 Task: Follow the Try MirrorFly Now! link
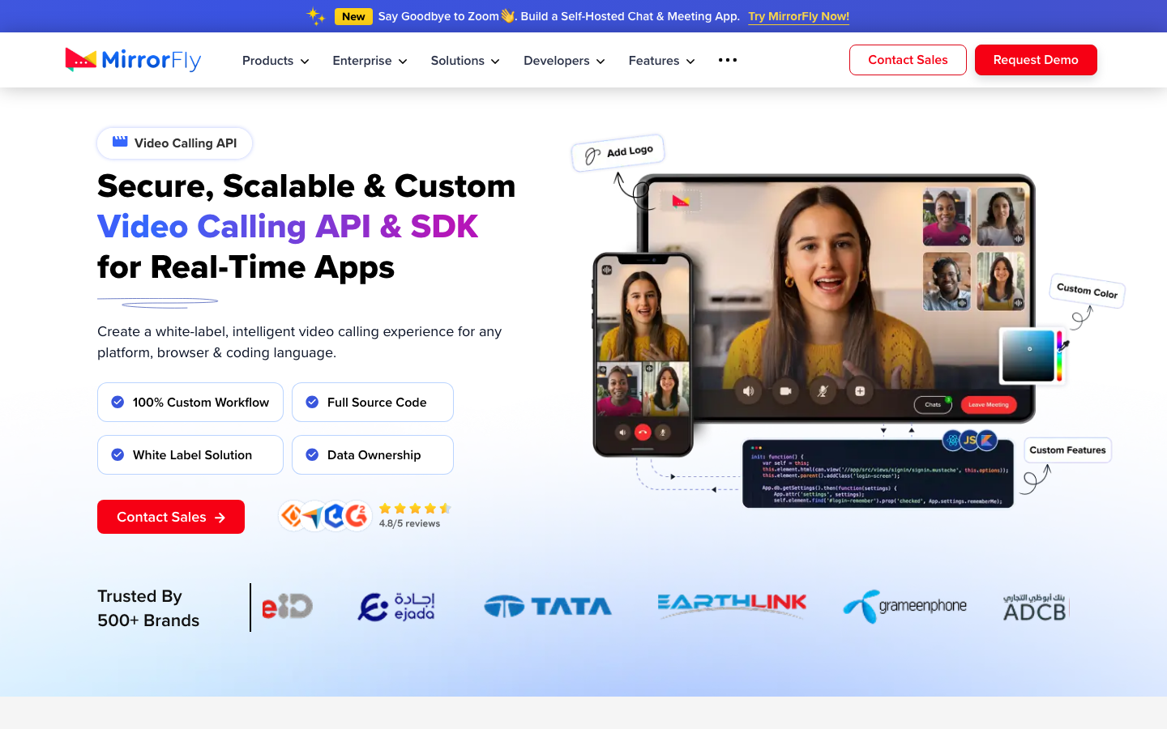(799, 16)
